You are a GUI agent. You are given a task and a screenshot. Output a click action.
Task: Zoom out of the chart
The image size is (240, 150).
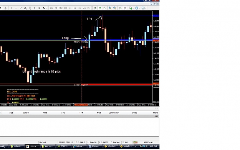[115, 8]
